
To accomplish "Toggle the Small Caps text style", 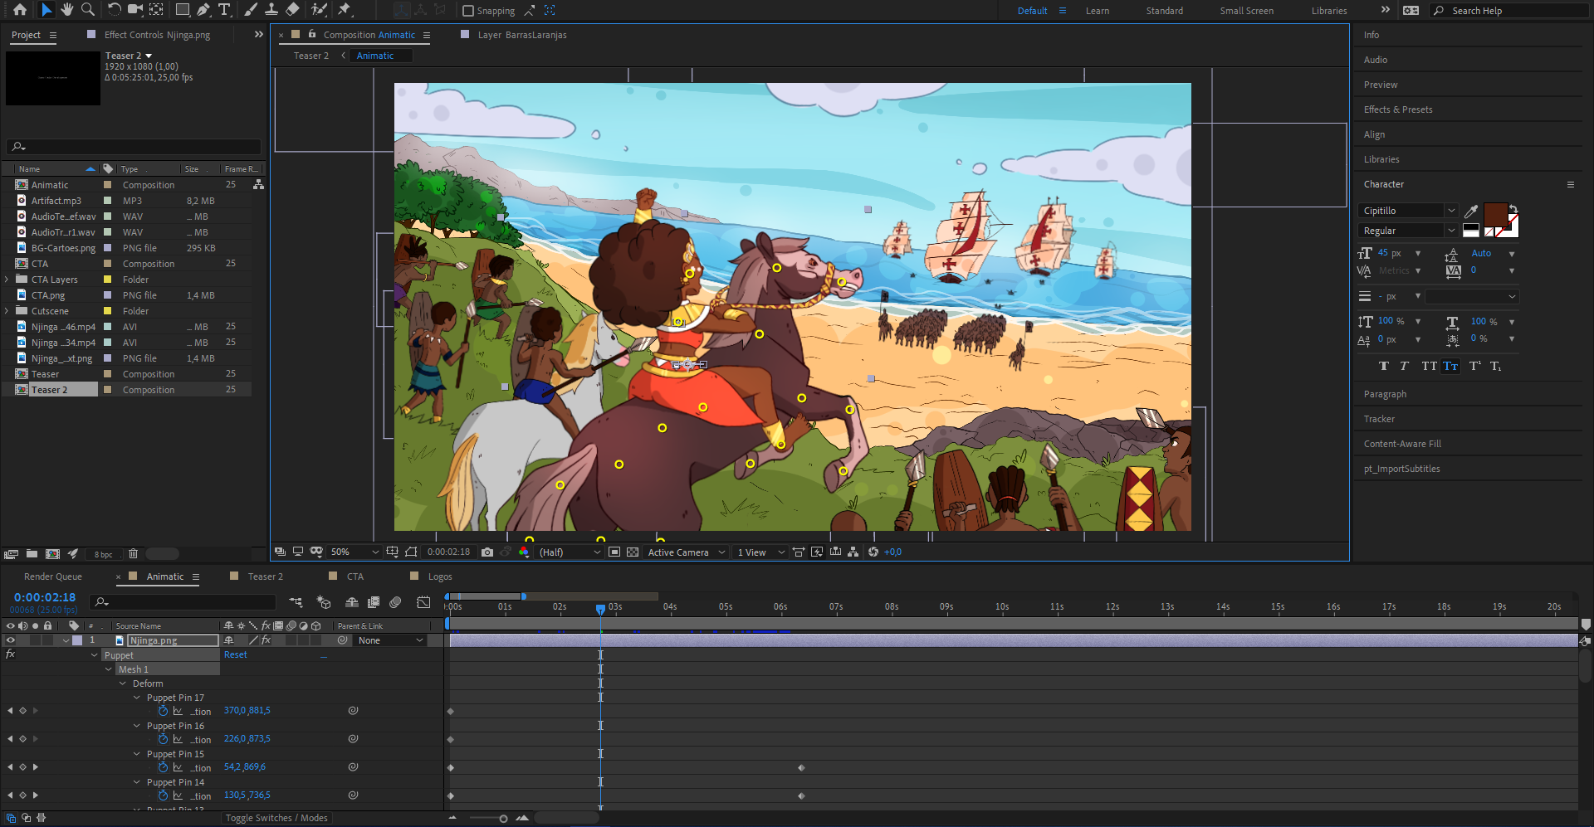I will (1450, 366).
